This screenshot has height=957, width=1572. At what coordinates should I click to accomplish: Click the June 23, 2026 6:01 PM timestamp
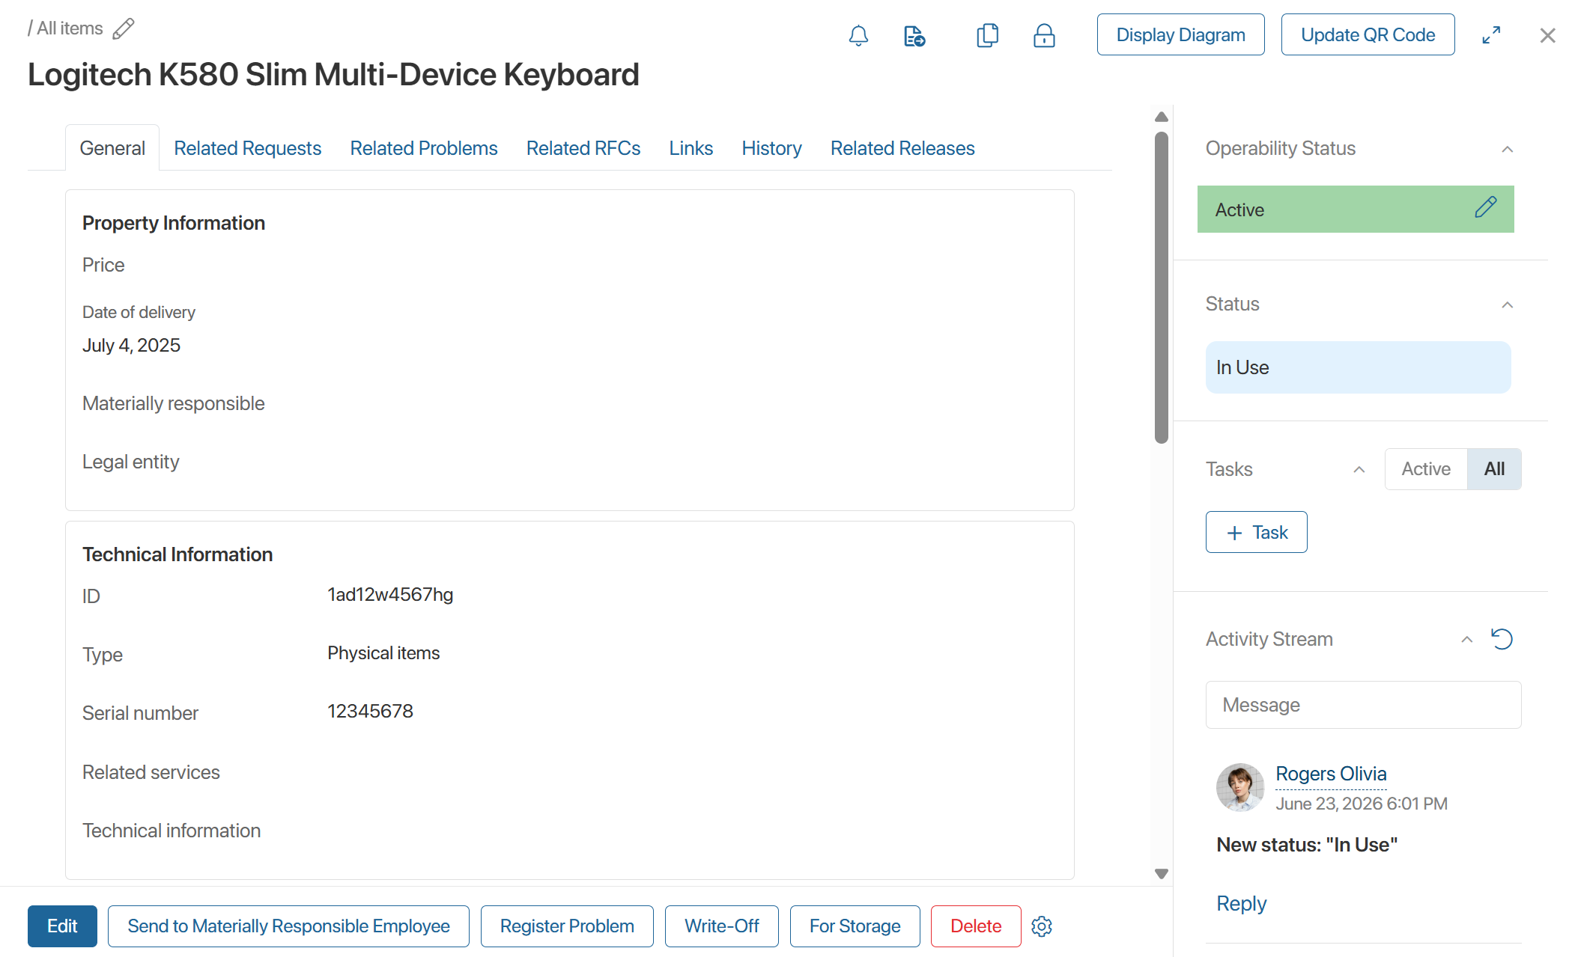(x=1362, y=804)
